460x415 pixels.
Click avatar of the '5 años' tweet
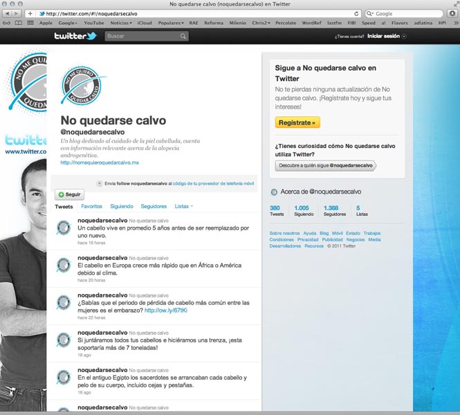point(64,228)
